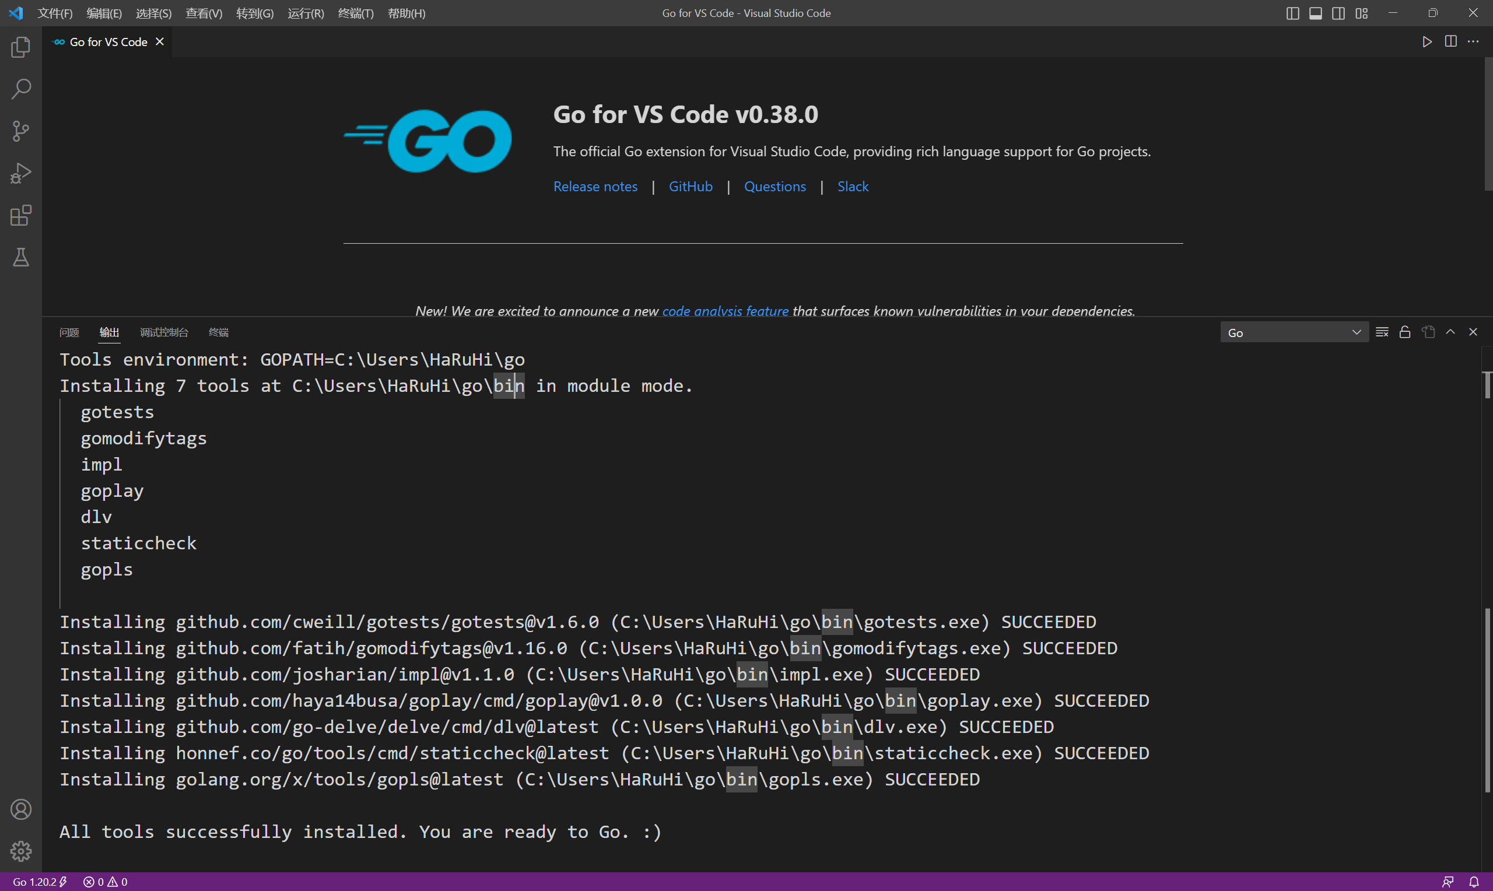This screenshot has height=891, width=1493.
Task: Open the 运行(R) menu
Action: click(x=306, y=13)
